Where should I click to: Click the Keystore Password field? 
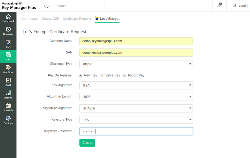(x=136, y=131)
